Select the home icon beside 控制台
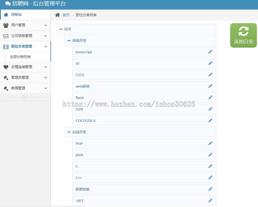This screenshot has height=207, width=258. coord(6,14)
